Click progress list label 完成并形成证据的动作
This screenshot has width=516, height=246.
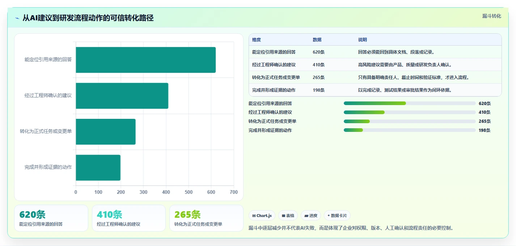[270, 130]
